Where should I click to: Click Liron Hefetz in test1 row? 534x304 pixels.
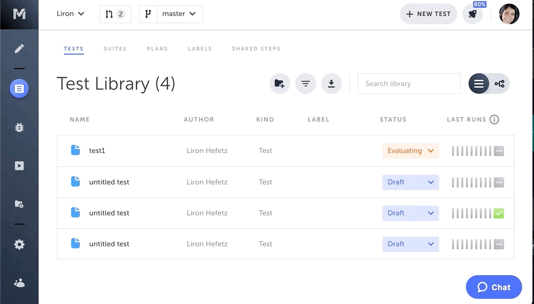pos(207,150)
